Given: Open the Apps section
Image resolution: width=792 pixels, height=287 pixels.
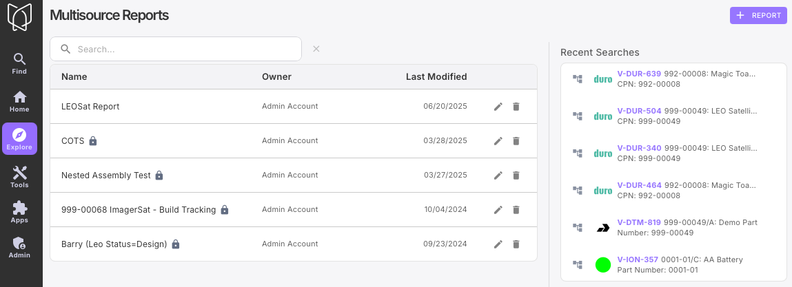Looking at the screenshot, I should point(19,212).
